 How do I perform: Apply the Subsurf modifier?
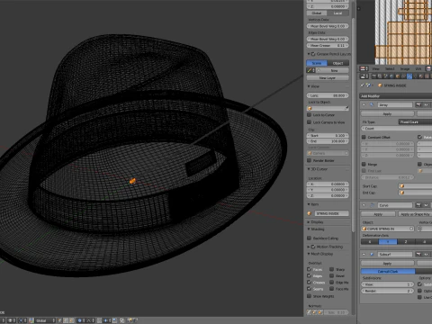[387, 263]
